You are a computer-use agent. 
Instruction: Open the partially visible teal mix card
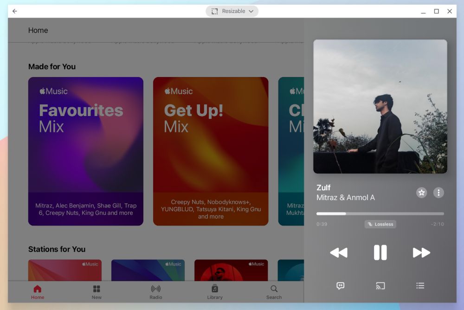[291, 151]
